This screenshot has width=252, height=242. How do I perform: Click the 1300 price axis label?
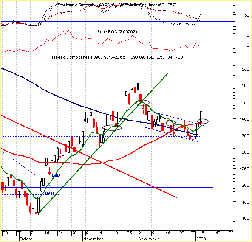click(244, 152)
